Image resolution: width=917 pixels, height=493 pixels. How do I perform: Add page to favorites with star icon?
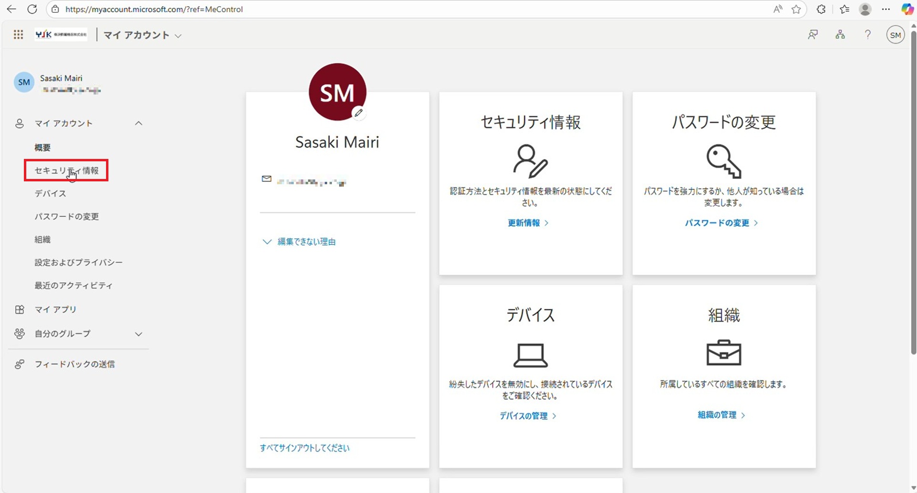tap(796, 9)
